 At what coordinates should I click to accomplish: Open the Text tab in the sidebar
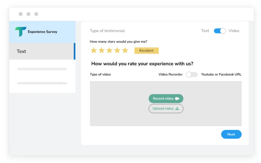click(42, 51)
